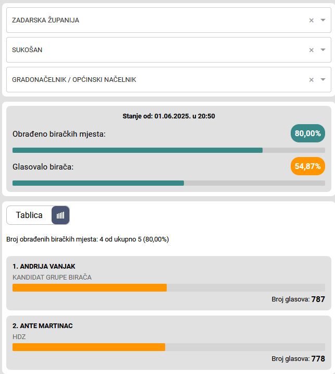Expand the ZADARSKA ŽUPANIJA dropdown arrow
Image resolution: width=335 pixels, height=374 pixels.
[x=323, y=20]
